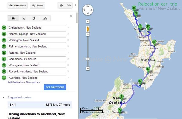Click the Rotorua, New Zealand field
Screen dimensions: 182x119
tap(37, 53)
